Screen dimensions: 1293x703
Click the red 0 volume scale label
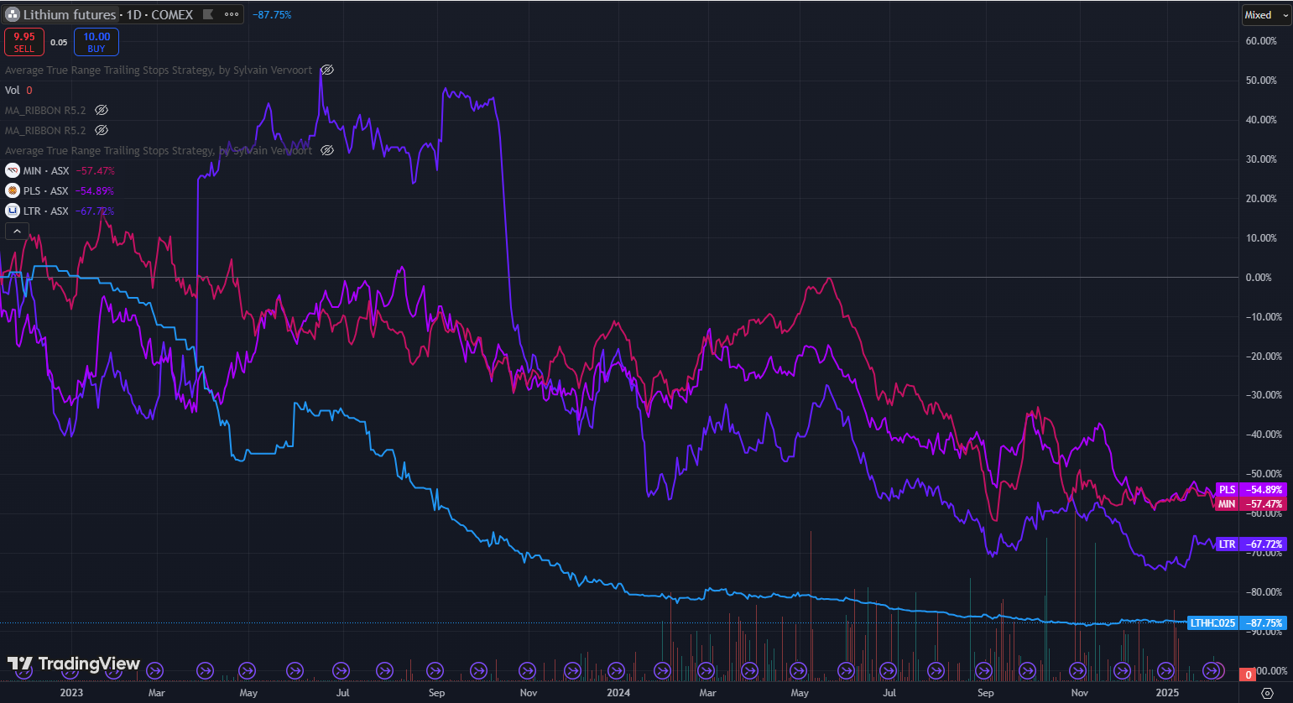pos(1249,674)
